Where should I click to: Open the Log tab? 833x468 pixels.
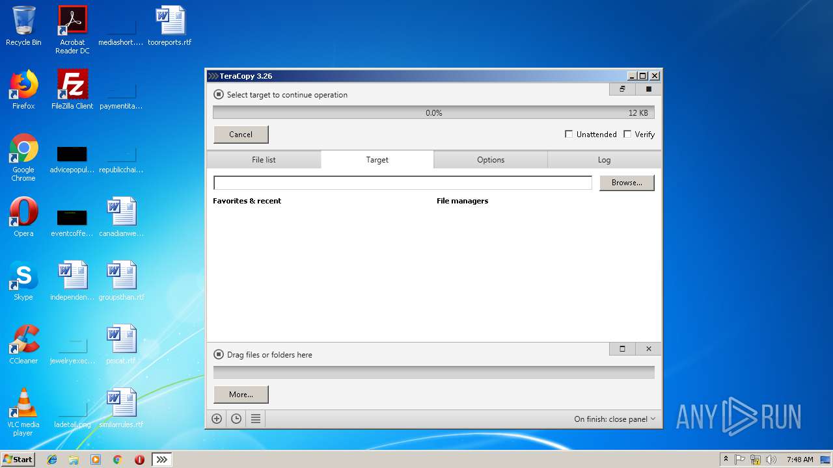coord(605,160)
